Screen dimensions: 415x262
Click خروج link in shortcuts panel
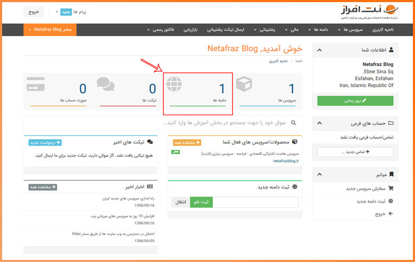(x=380, y=214)
